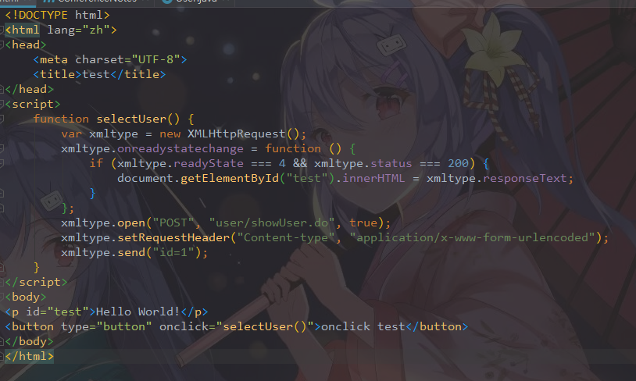The width and height of the screenshot is (636, 381).
Task: Collapse the <head> tag fold marker
Action: pyautogui.click(x=2, y=45)
